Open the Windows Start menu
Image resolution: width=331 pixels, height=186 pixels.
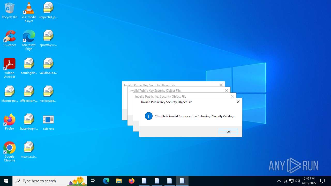(x=6, y=181)
